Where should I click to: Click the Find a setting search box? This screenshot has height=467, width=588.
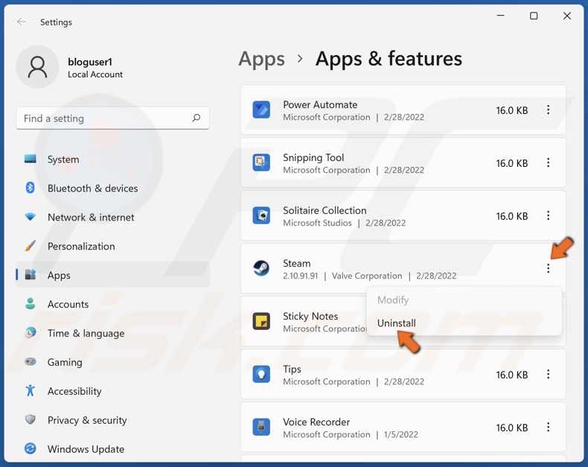[112, 118]
